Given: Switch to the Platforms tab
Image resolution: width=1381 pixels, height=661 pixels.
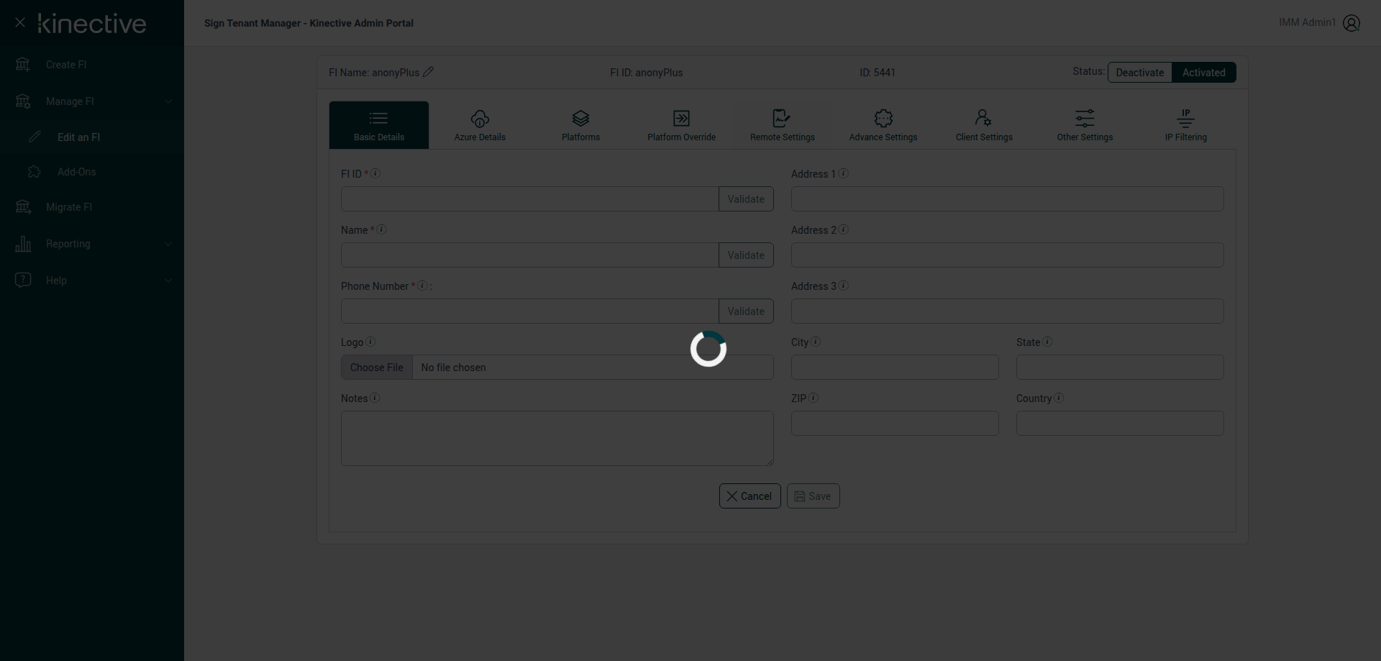Looking at the screenshot, I should coord(580,125).
